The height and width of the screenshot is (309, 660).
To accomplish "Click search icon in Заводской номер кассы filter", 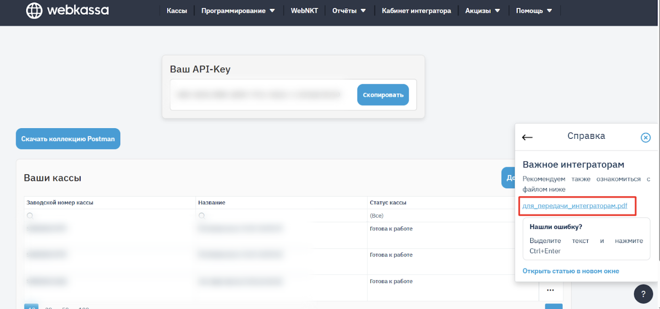I will [x=30, y=216].
